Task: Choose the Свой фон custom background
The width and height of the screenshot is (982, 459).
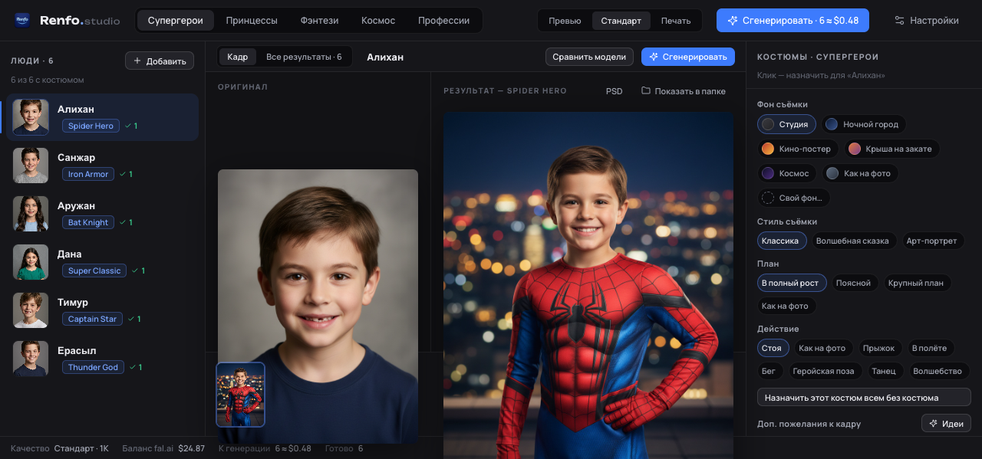Action: (793, 198)
